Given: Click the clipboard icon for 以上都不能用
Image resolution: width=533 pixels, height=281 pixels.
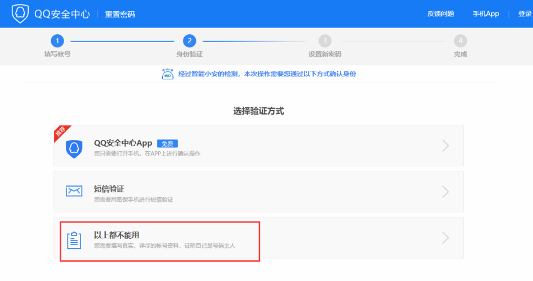Looking at the screenshot, I should pyautogui.click(x=74, y=241).
